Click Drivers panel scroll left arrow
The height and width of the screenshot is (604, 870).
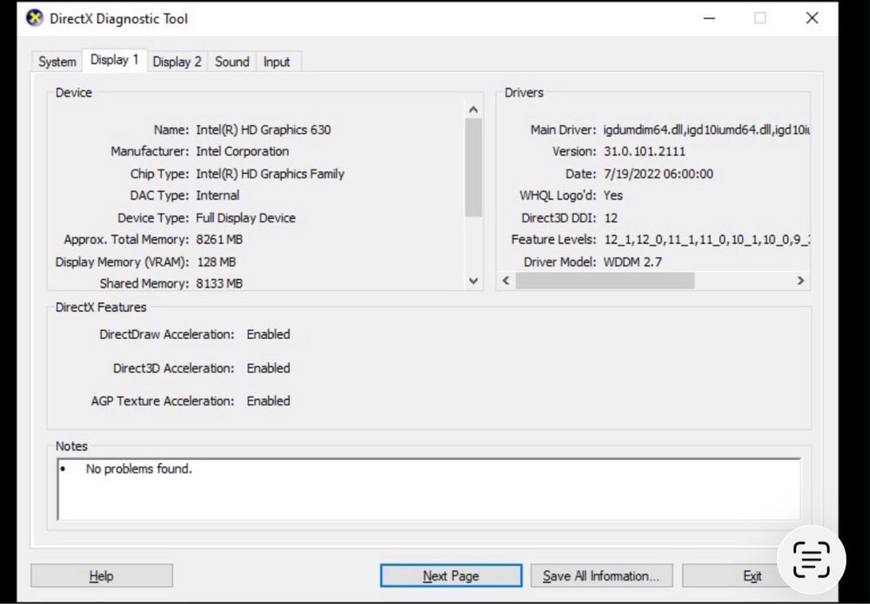click(x=506, y=281)
